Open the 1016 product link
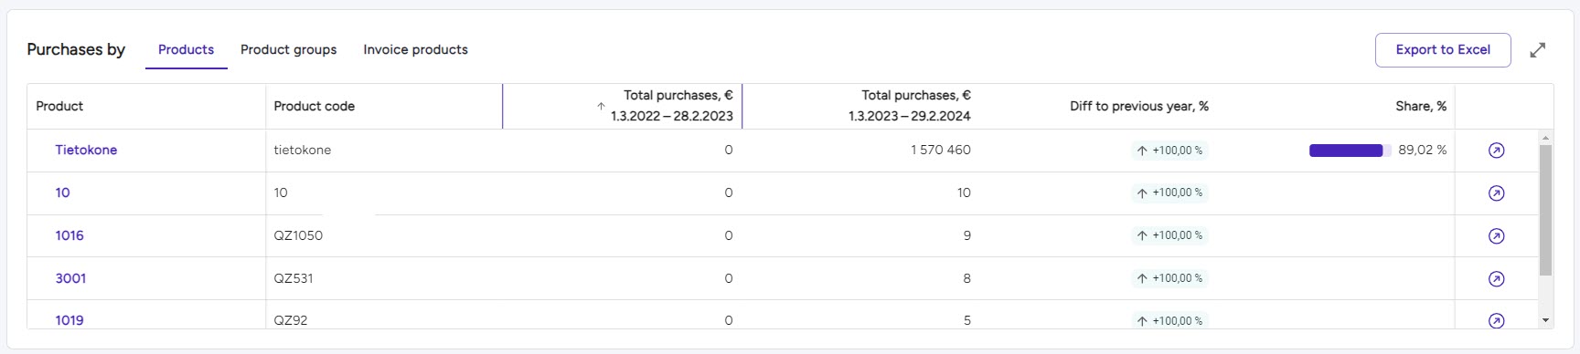The height and width of the screenshot is (354, 1580). [x=69, y=236]
